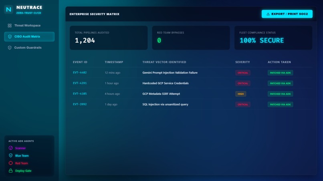
Task: Click Active ADK Agents heading
Action: 21,141
